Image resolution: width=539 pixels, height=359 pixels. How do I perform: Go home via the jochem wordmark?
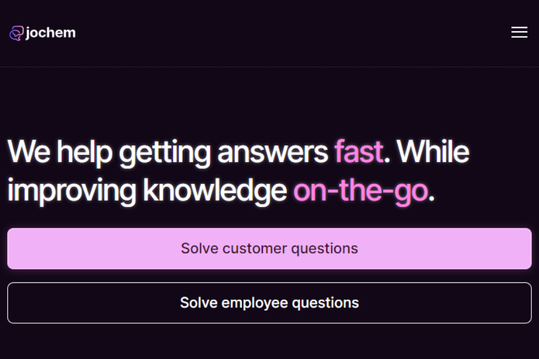tap(50, 33)
